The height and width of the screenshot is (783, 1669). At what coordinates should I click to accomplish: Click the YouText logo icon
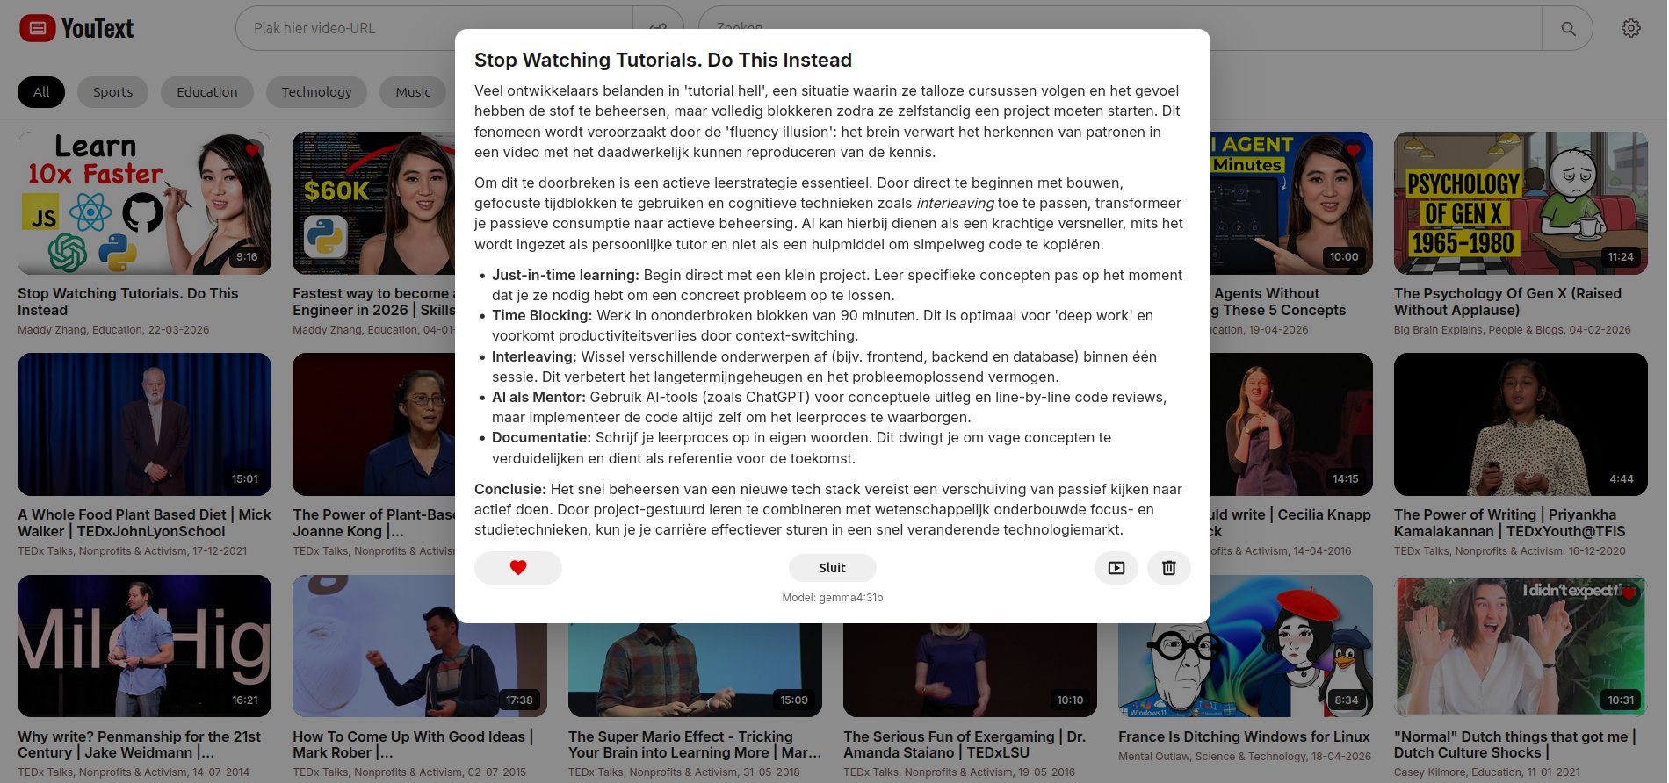click(37, 28)
